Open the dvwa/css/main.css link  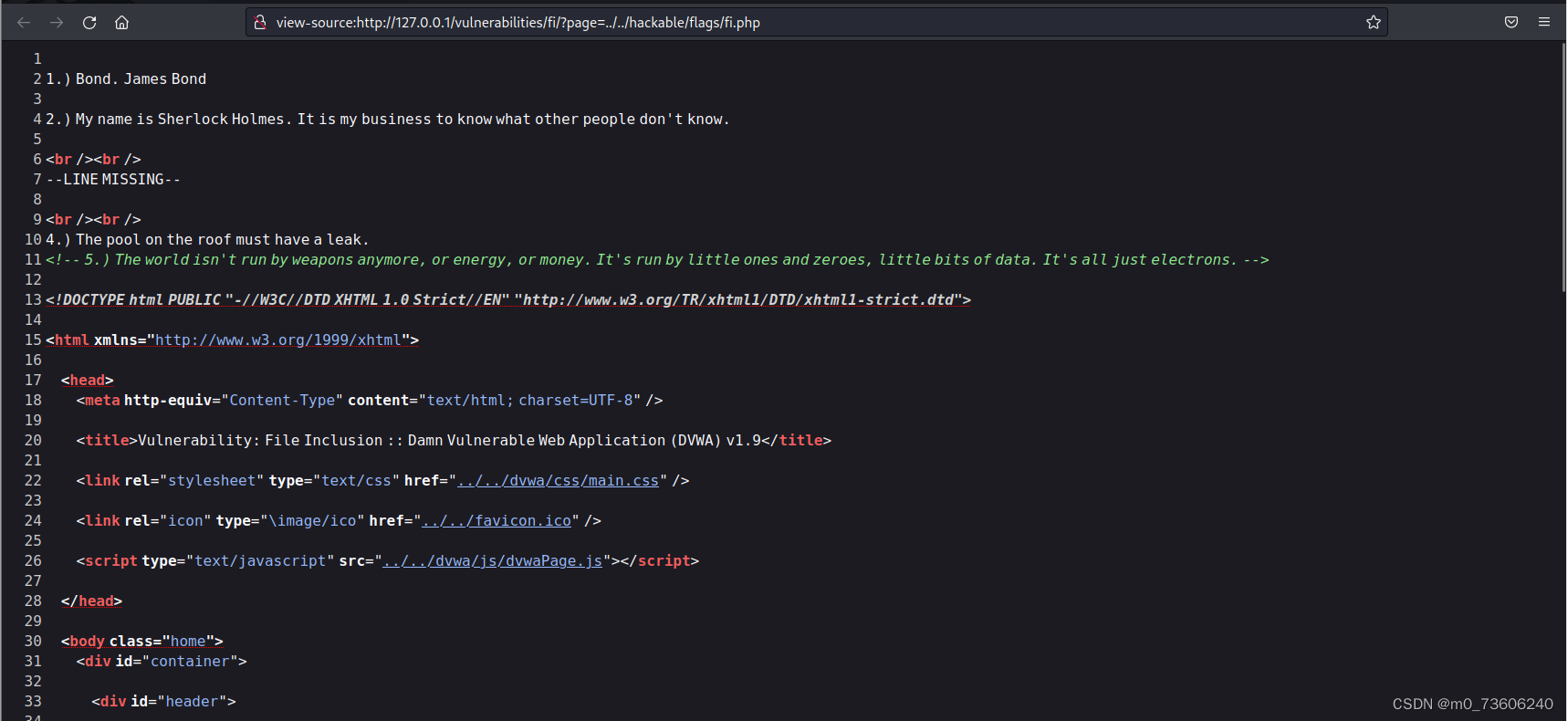click(558, 480)
